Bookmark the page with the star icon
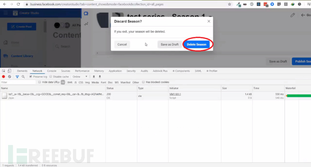Viewport: 311px width, 167px height. pos(229,4)
